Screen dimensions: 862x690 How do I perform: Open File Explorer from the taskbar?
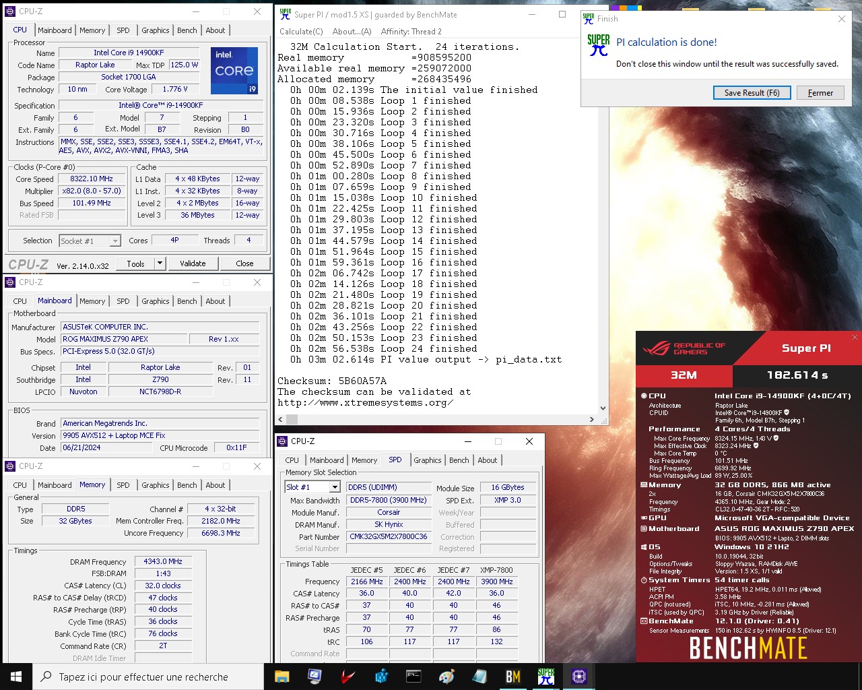pyautogui.click(x=281, y=677)
